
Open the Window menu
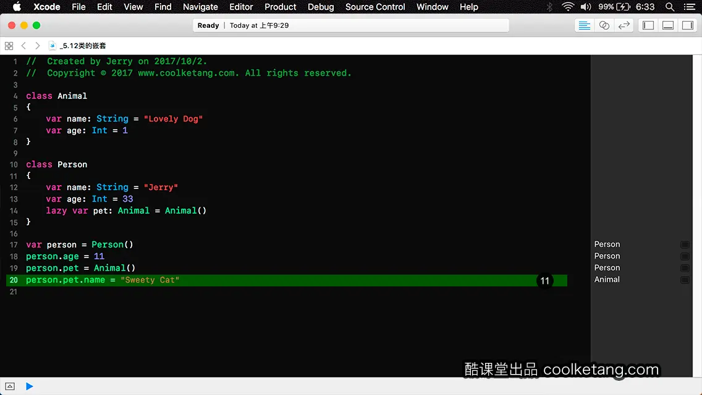pyautogui.click(x=432, y=7)
